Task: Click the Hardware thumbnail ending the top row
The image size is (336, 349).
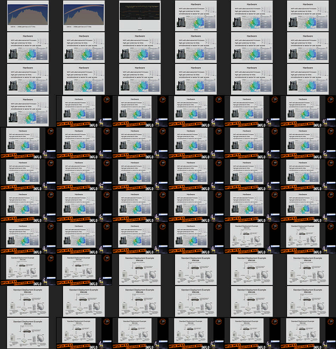Action: pyautogui.click(x=308, y=16)
